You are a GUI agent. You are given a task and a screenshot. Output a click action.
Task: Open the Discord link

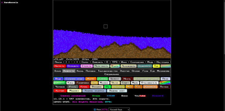click(157, 96)
